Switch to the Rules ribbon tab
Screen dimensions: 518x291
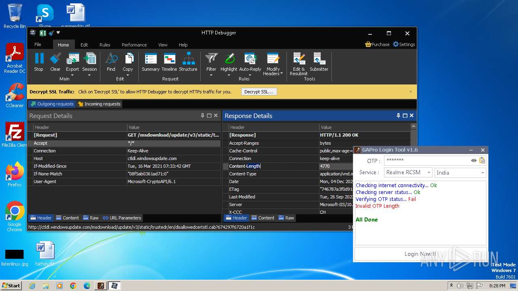105,45
